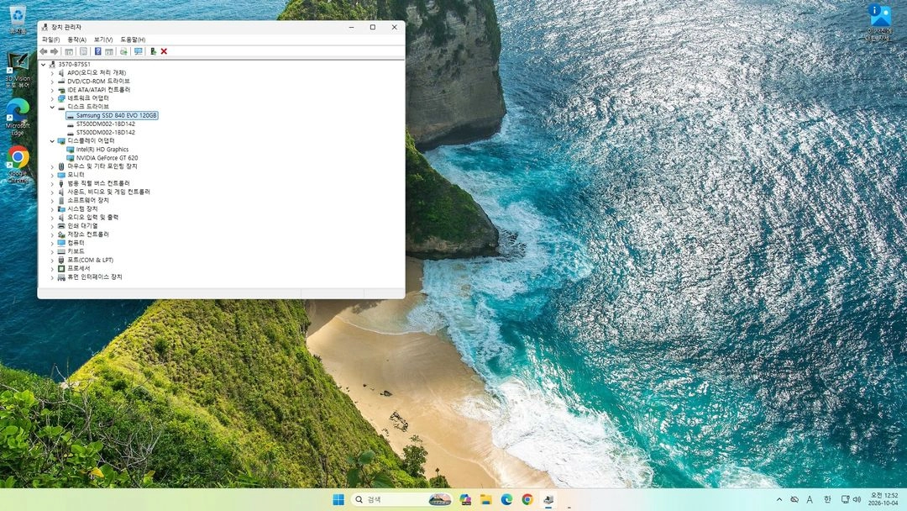
Task: Open the 동작(A) menu
Action: 77,40
